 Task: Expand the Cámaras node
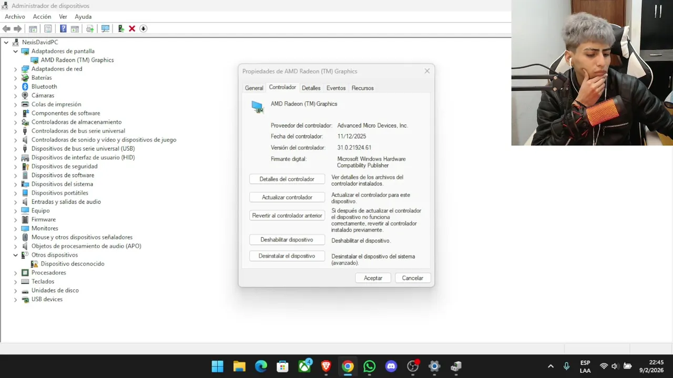pos(15,96)
